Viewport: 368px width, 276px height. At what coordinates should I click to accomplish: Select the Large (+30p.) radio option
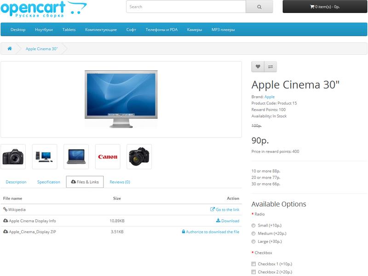point(253,241)
